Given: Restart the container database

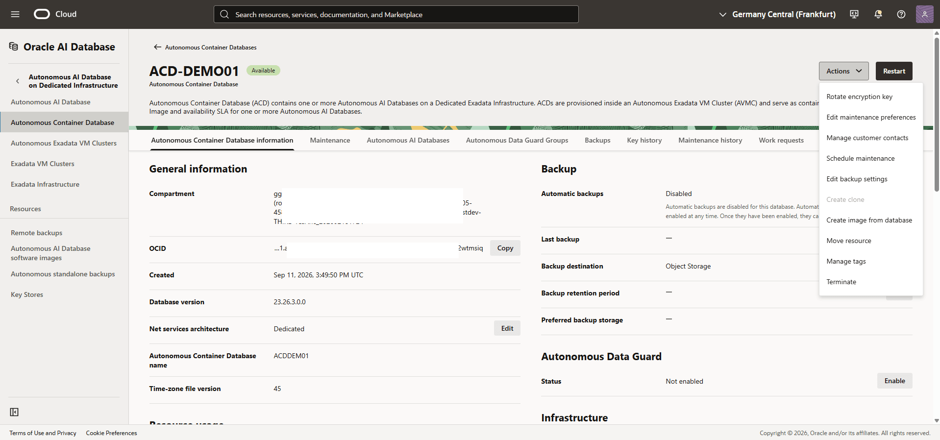Looking at the screenshot, I should coord(894,71).
